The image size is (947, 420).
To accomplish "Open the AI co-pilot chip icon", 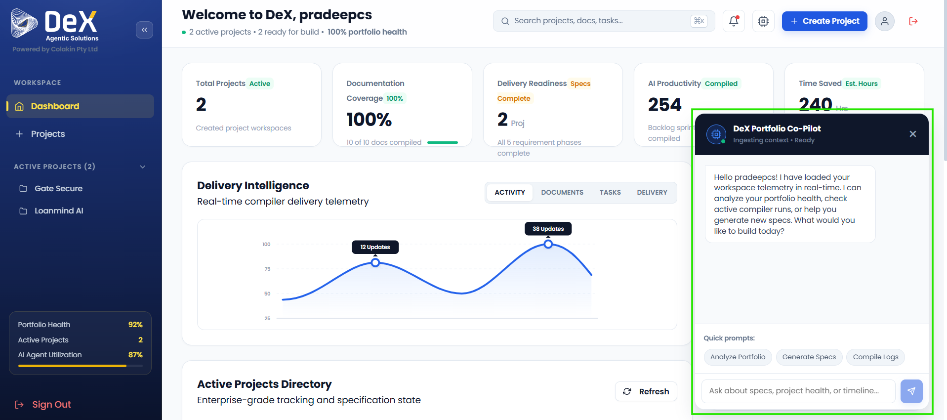I will coord(763,21).
